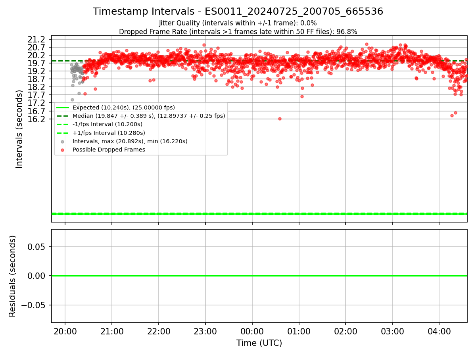Select legend entry '-1/fps Interval (10.200s)'

point(107,124)
